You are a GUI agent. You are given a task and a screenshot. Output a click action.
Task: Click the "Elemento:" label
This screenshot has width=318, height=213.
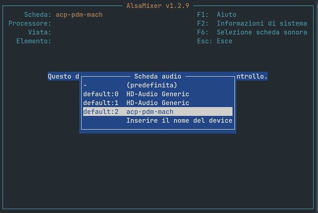pyautogui.click(x=34, y=41)
